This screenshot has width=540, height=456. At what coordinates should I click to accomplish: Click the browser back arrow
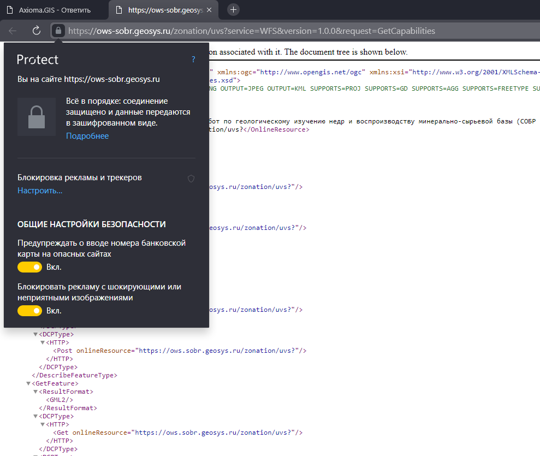(13, 31)
